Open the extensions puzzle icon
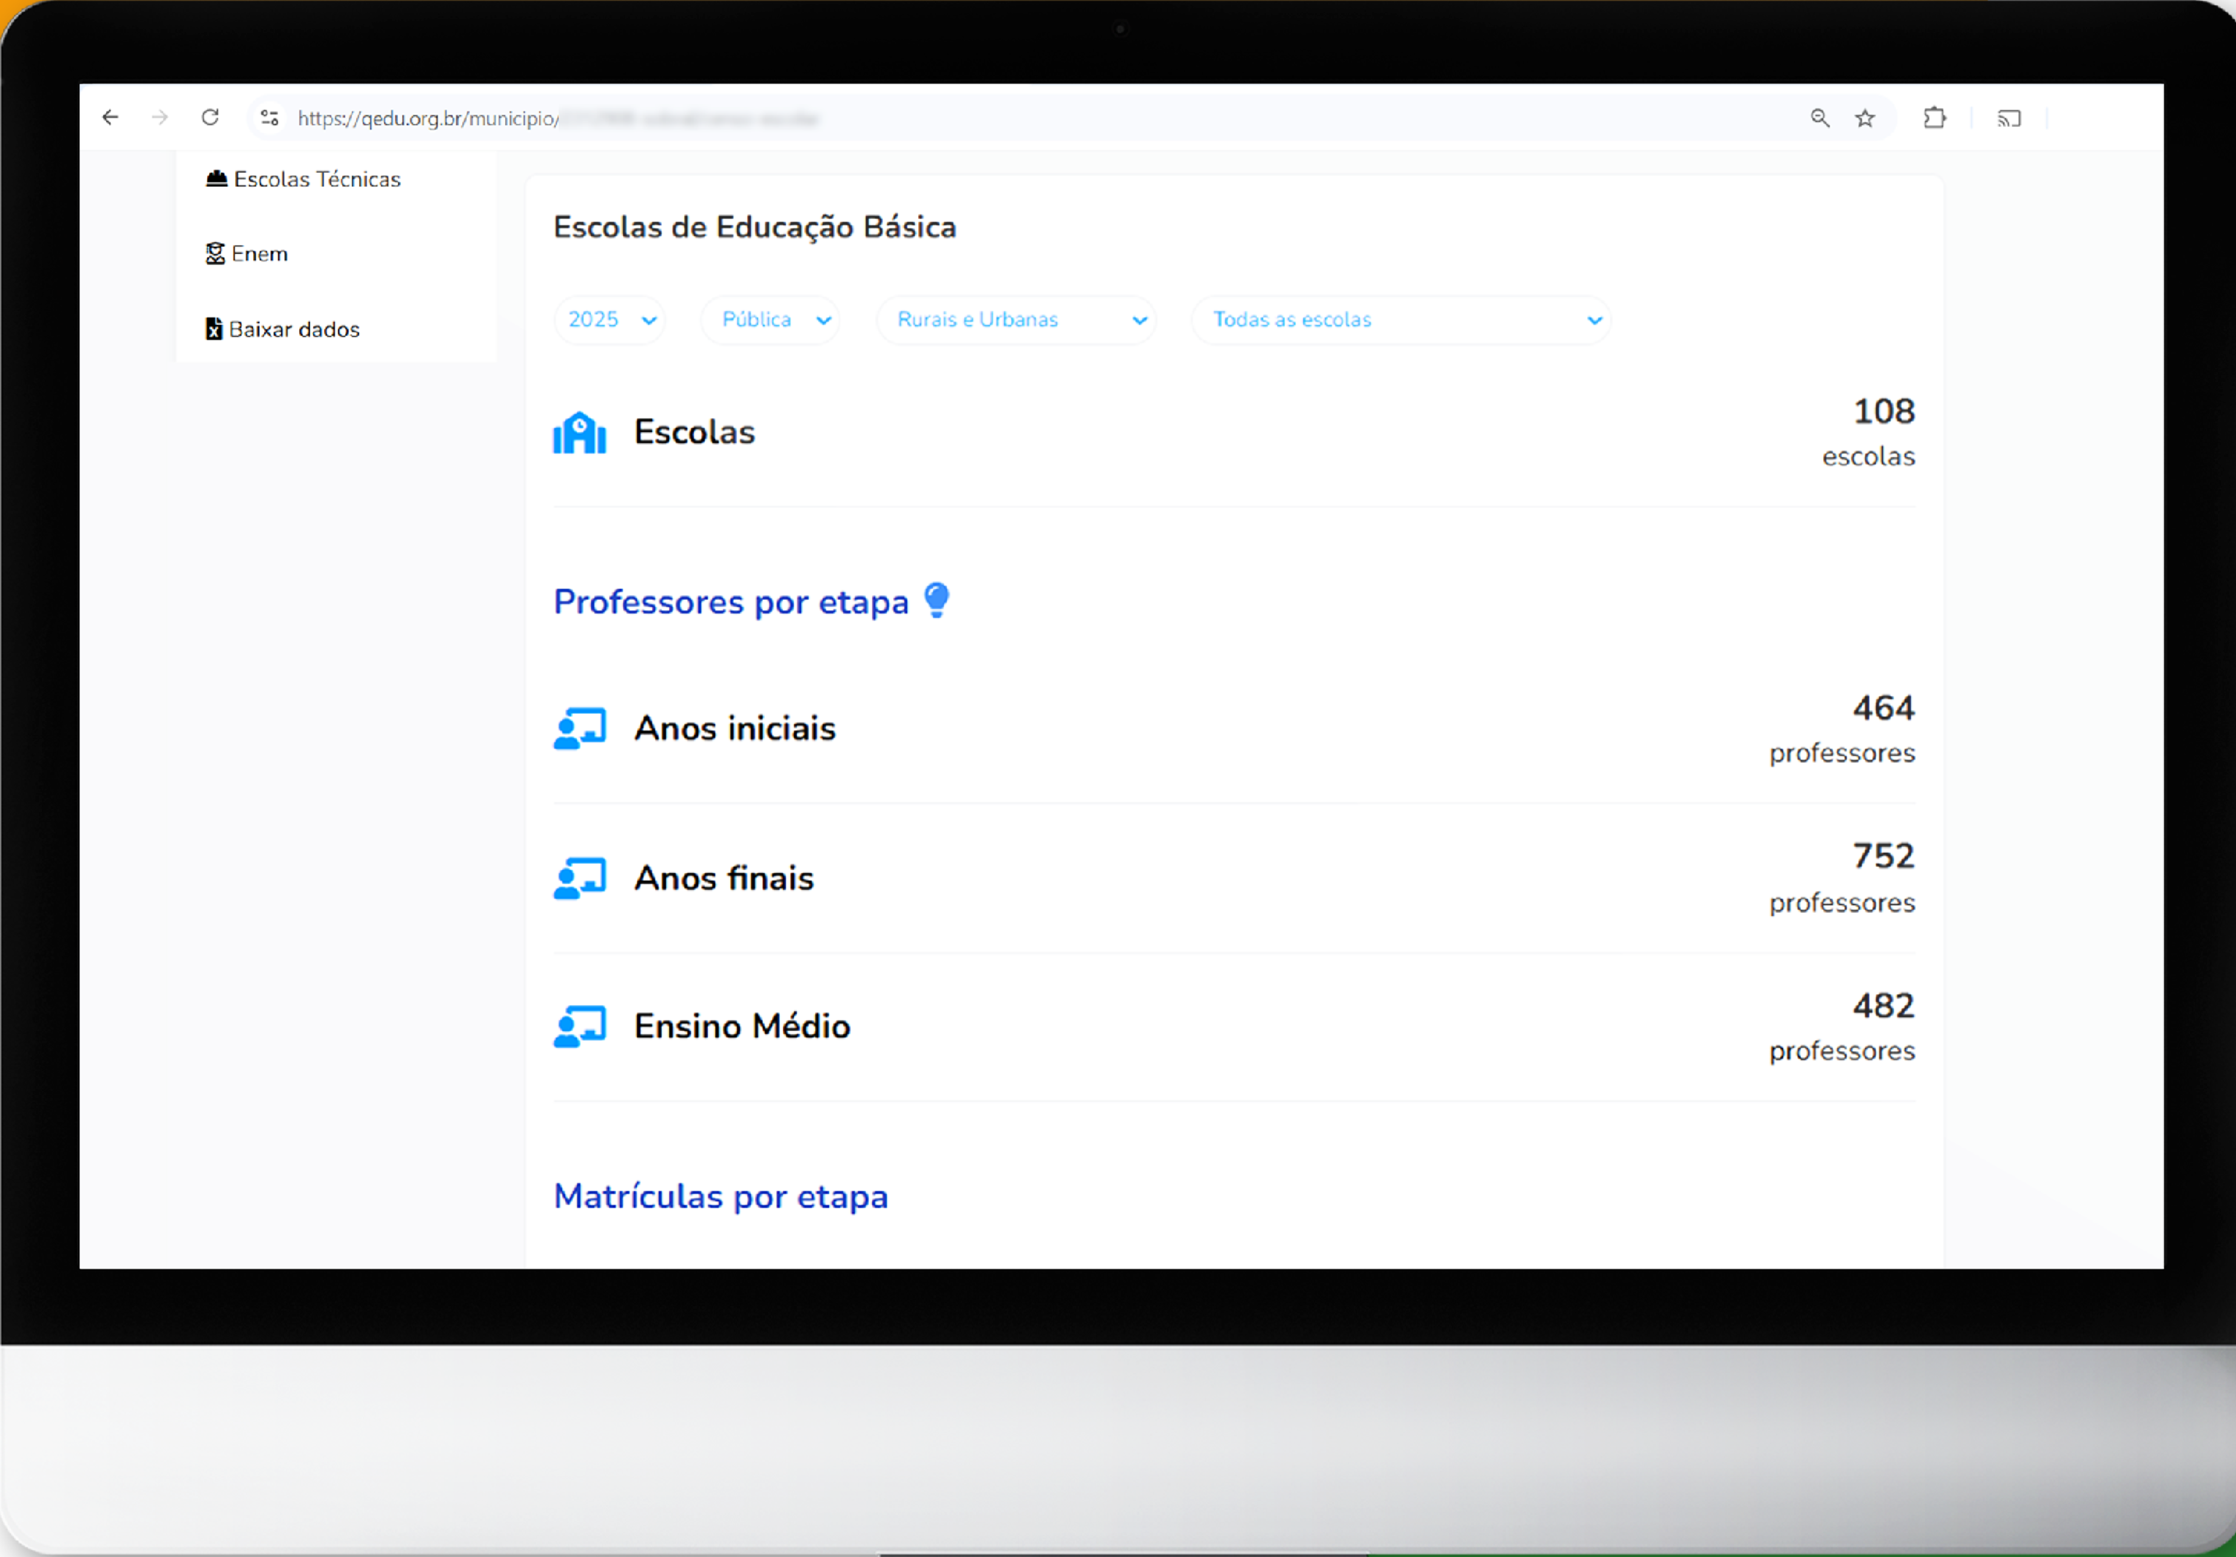Viewport: 2236px width, 1557px height. [x=1935, y=118]
